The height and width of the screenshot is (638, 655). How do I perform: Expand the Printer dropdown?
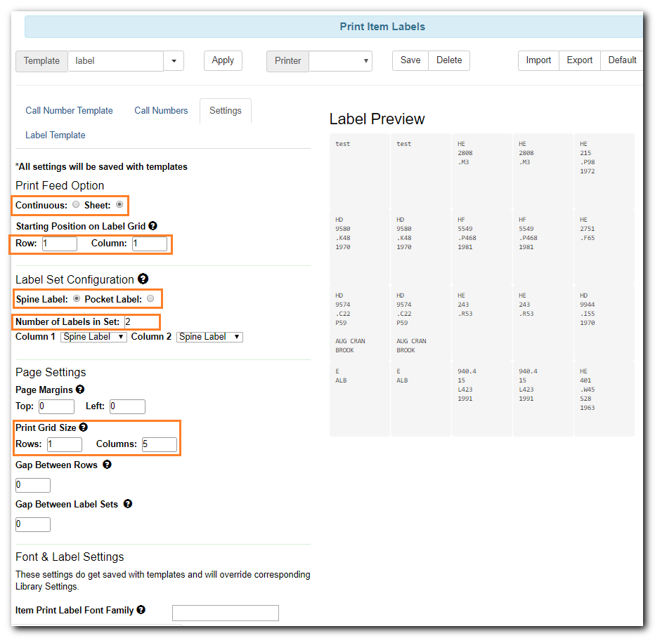click(340, 61)
